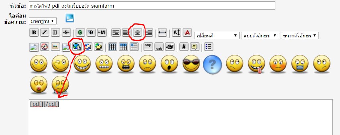Open the มาตรฐาน message icon dropdown
This screenshot has width=340, height=135.
pyautogui.click(x=43, y=21)
